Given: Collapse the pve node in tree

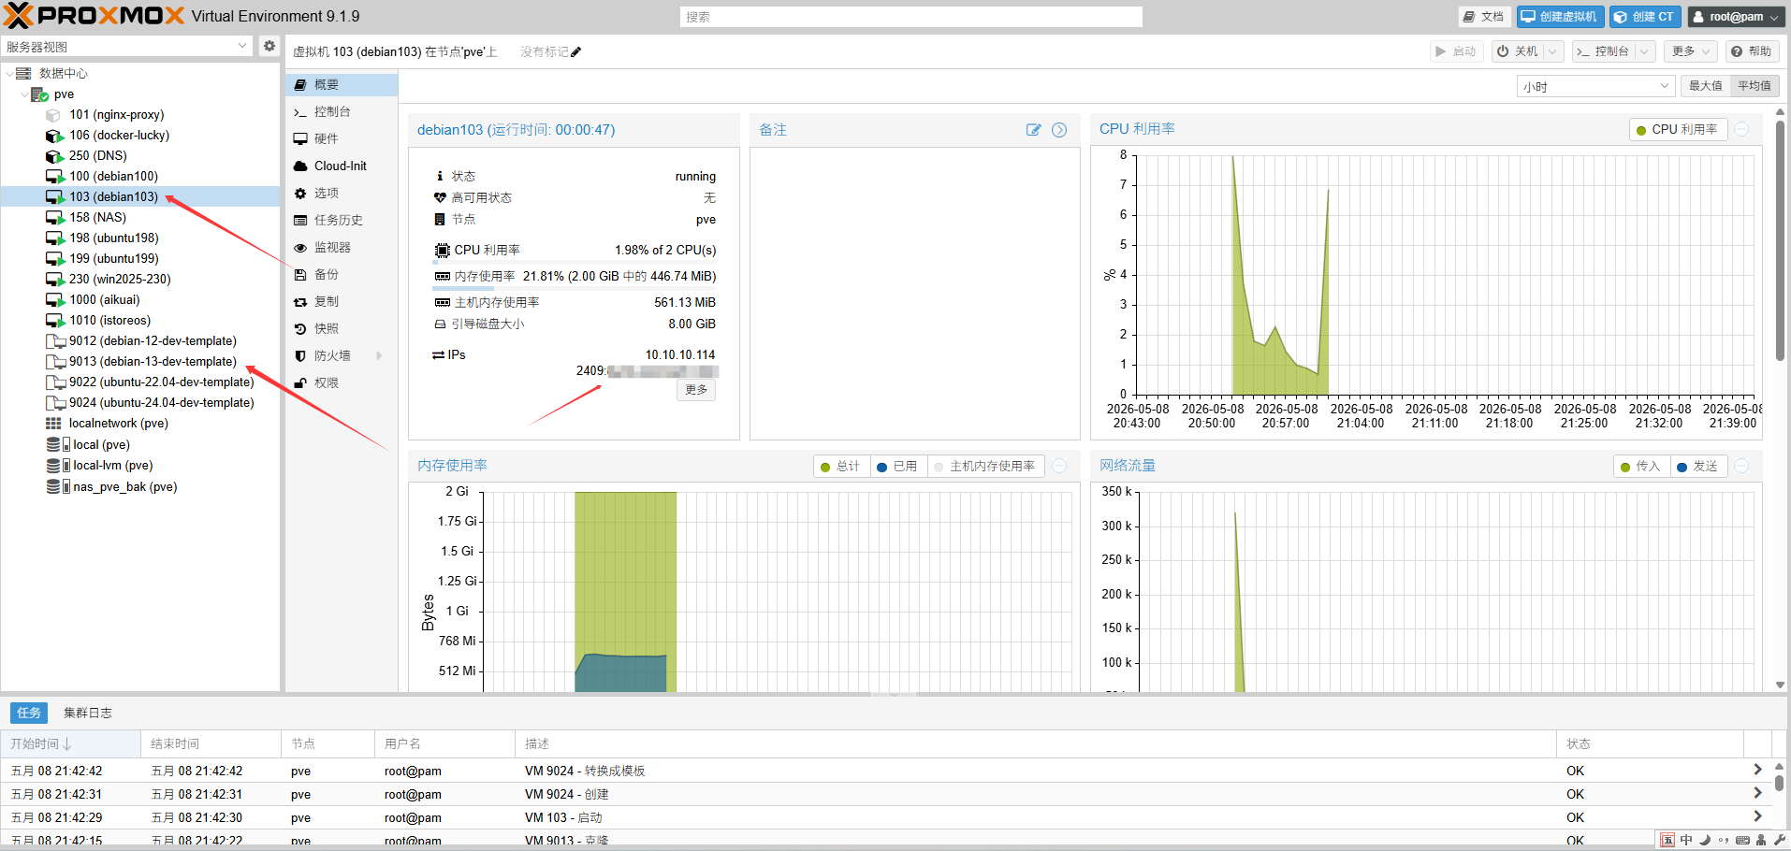Looking at the screenshot, I should [24, 94].
